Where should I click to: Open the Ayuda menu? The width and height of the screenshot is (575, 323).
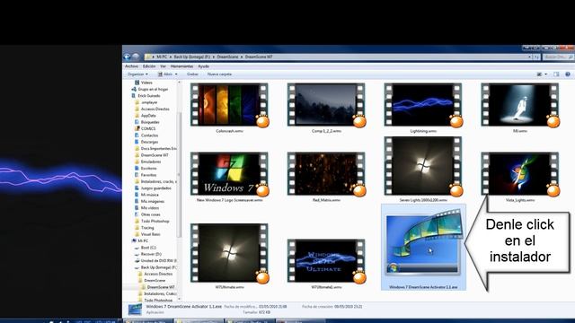pos(203,66)
